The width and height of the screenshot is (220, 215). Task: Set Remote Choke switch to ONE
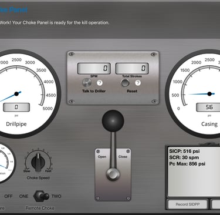(x=23, y=196)
